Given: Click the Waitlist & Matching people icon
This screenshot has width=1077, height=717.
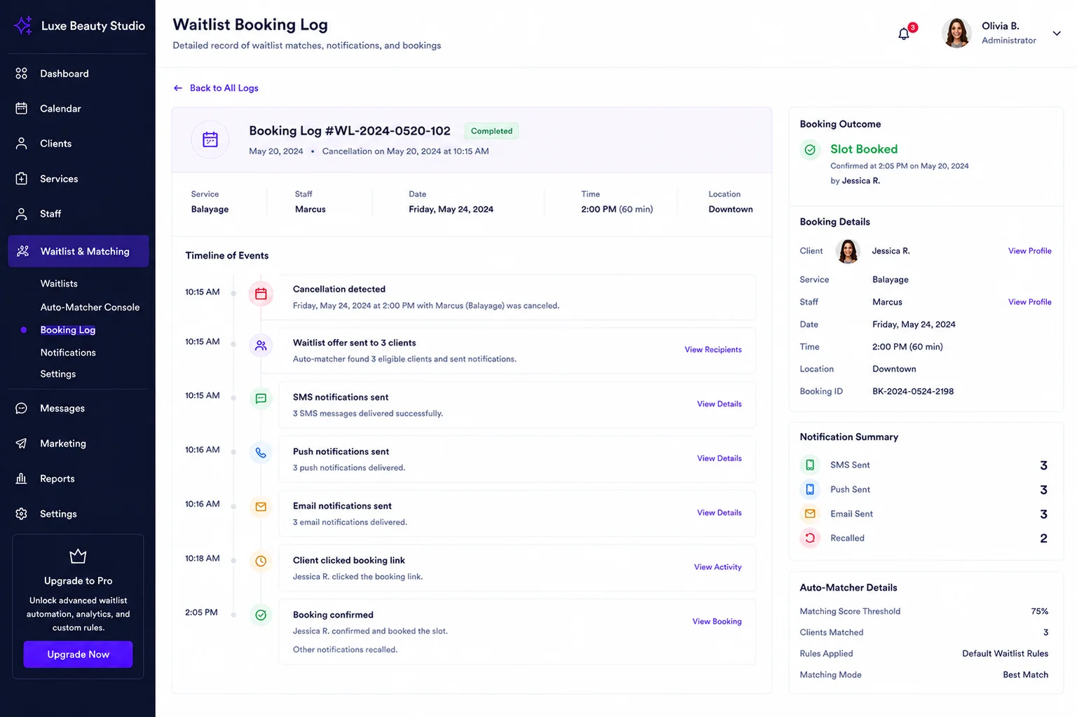Looking at the screenshot, I should 22,251.
